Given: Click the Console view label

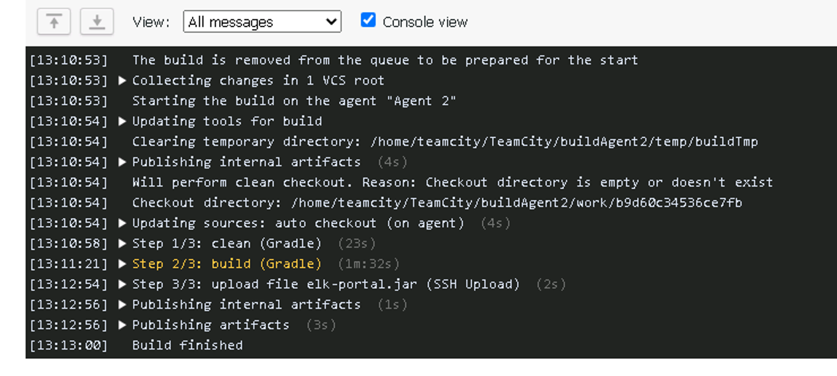Looking at the screenshot, I should pos(425,22).
